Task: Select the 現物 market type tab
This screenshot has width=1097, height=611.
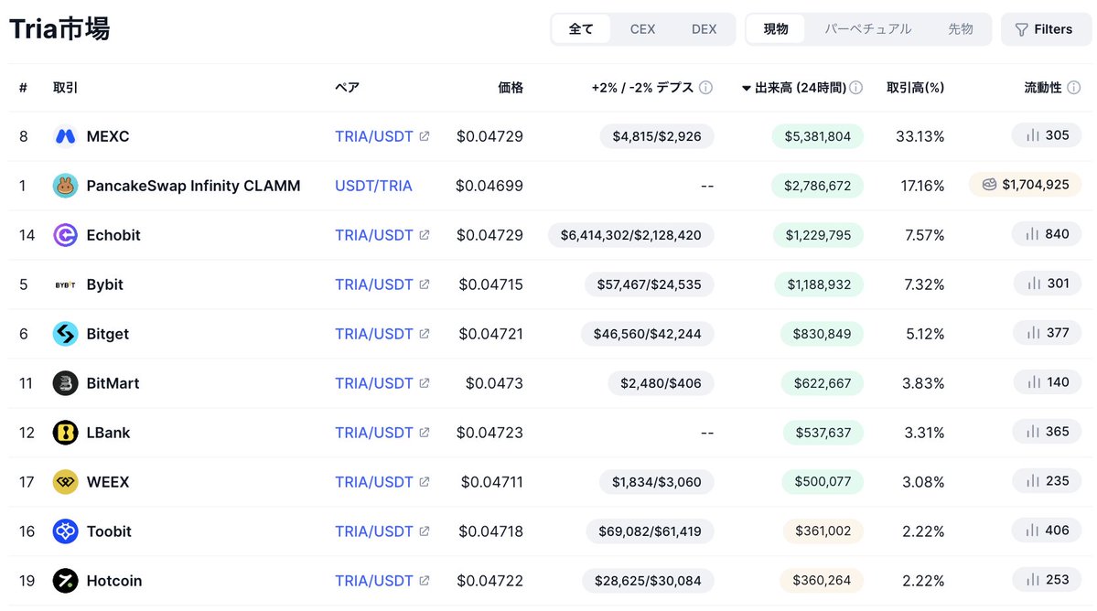Action: 776,29
